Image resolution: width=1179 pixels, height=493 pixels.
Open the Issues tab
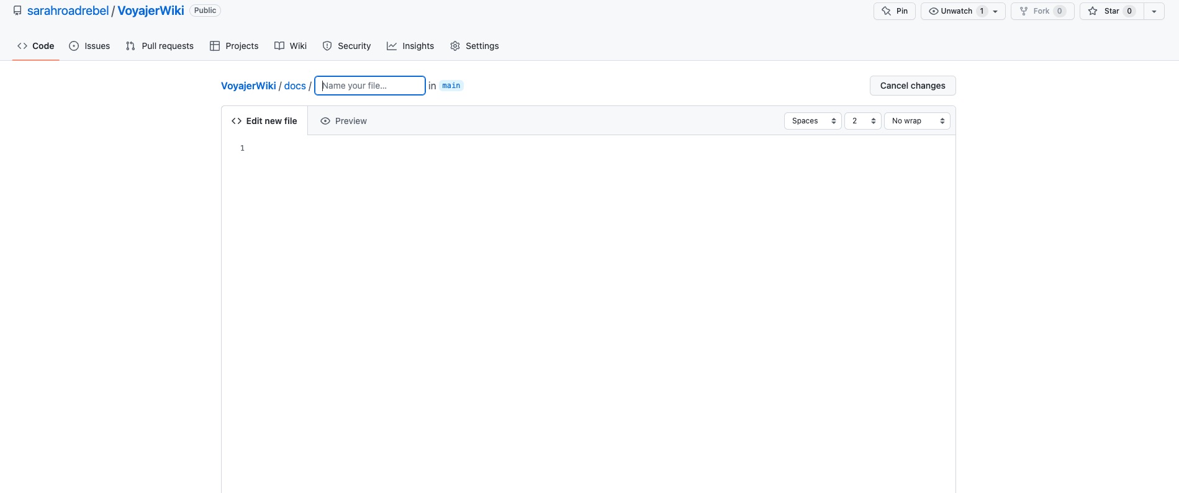89,46
